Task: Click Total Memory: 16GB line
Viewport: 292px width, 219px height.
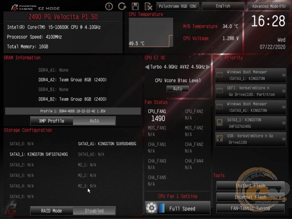Action: point(27,47)
